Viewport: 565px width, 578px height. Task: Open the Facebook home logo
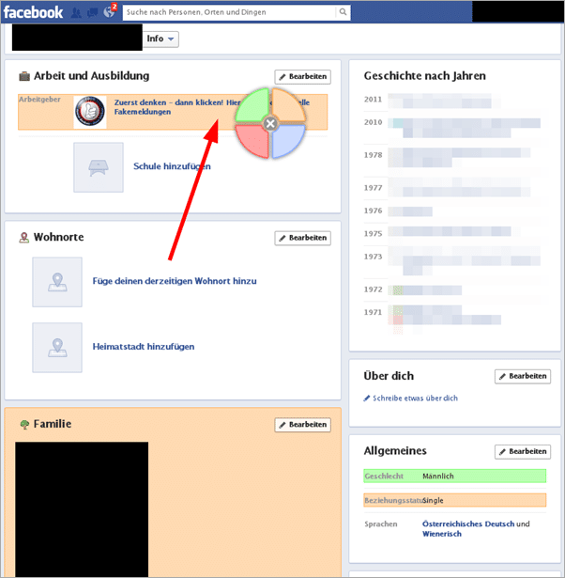point(33,12)
